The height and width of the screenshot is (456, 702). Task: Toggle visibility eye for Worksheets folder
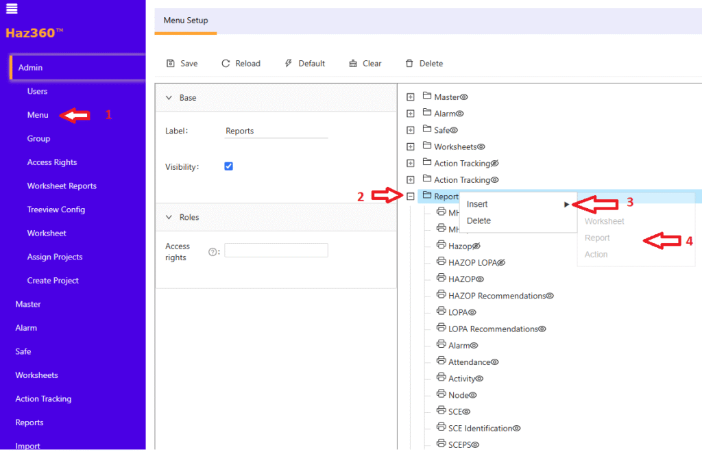tap(481, 147)
